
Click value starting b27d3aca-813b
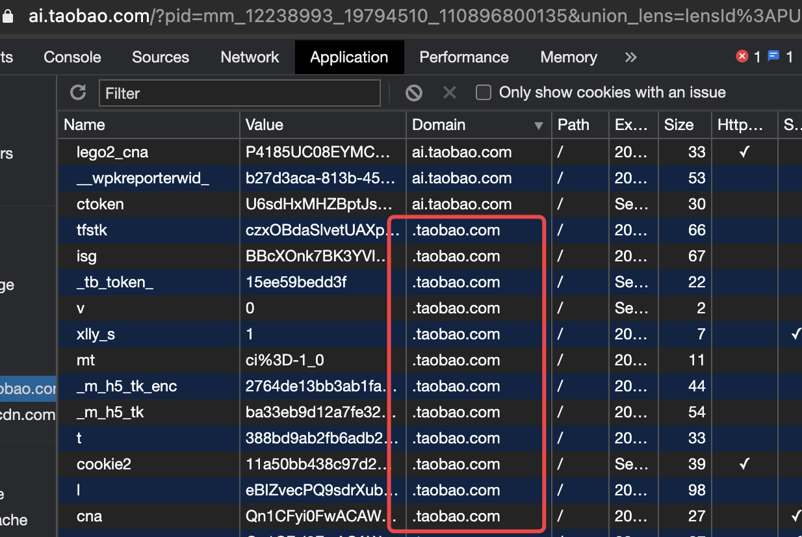pyautogui.click(x=320, y=178)
